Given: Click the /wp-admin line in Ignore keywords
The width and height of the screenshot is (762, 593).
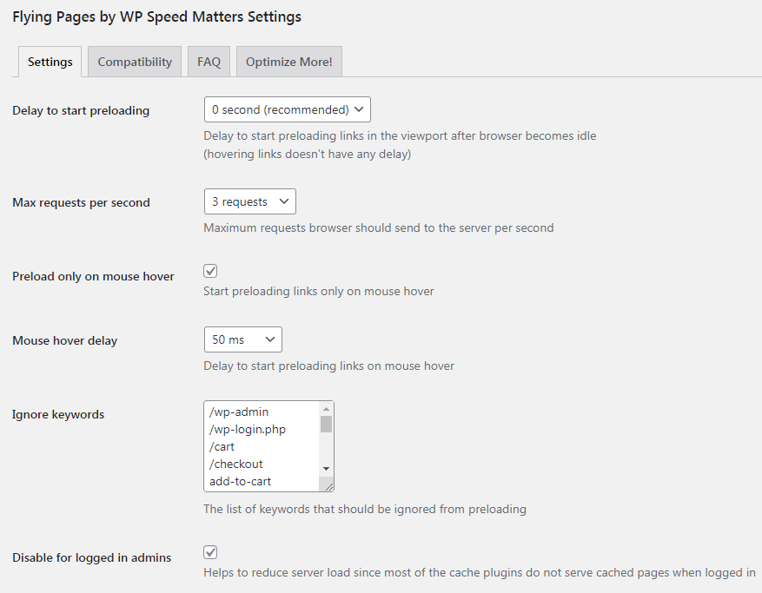Looking at the screenshot, I should click(238, 412).
